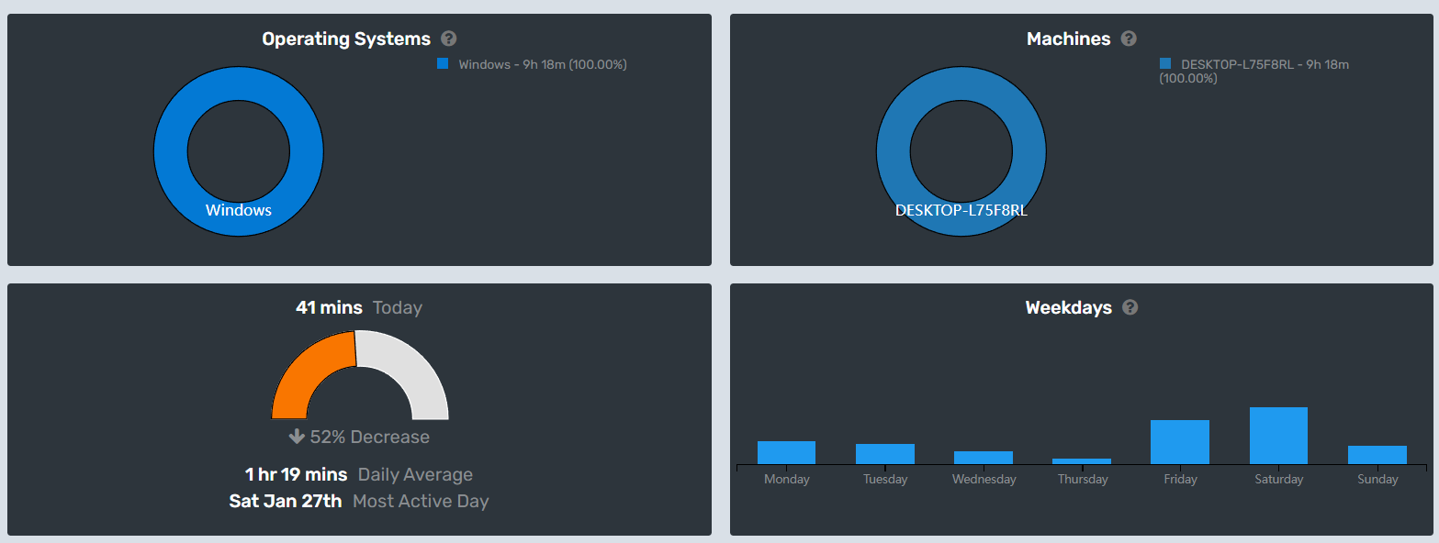Click the Monday bar in Weekdays chart

[786, 452]
